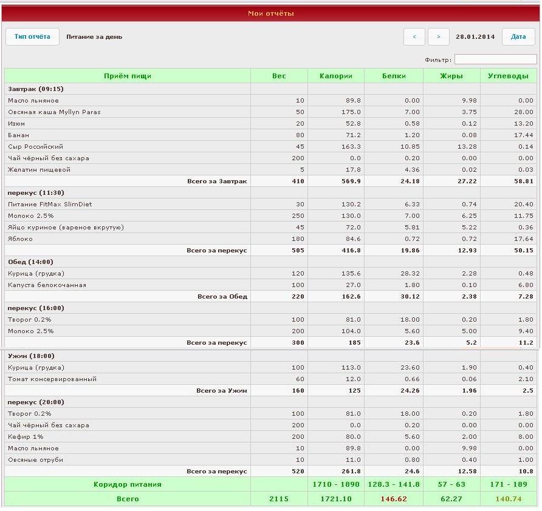Select the Сыр Российский row
This screenshot has width=542, height=511.
[x=270, y=147]
